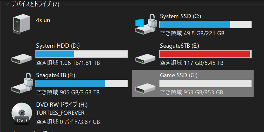
Task: Click the DVD RW drive disc icon
Action: [22, 114]
